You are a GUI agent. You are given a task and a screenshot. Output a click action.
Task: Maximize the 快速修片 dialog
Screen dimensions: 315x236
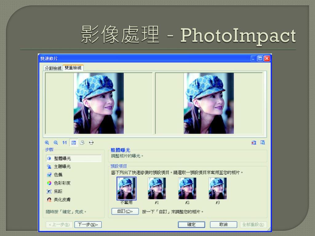[x=260, y=59]
